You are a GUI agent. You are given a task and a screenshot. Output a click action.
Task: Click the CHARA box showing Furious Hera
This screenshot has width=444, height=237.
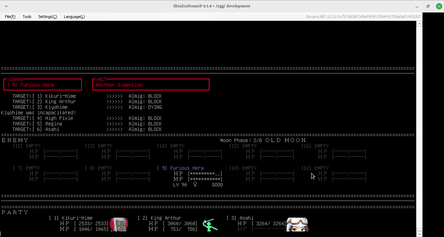42,85
